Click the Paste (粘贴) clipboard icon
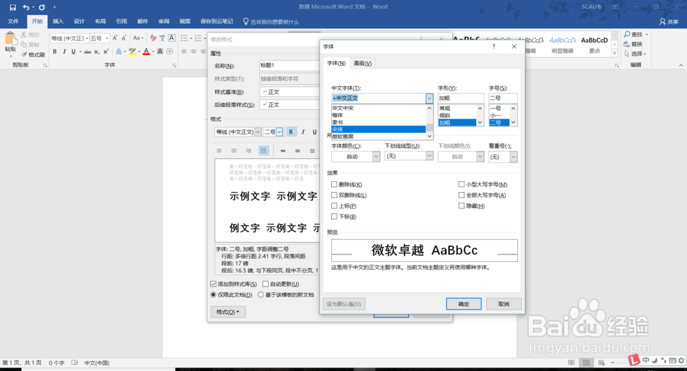The image size is (687, 371). click(x=10, y=39)
